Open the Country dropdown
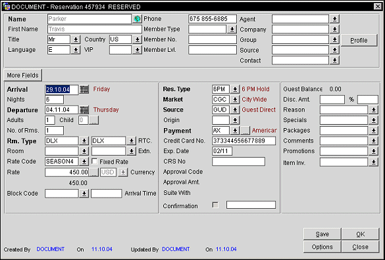This screenshot has width=385, height=260. pos(138,39)
